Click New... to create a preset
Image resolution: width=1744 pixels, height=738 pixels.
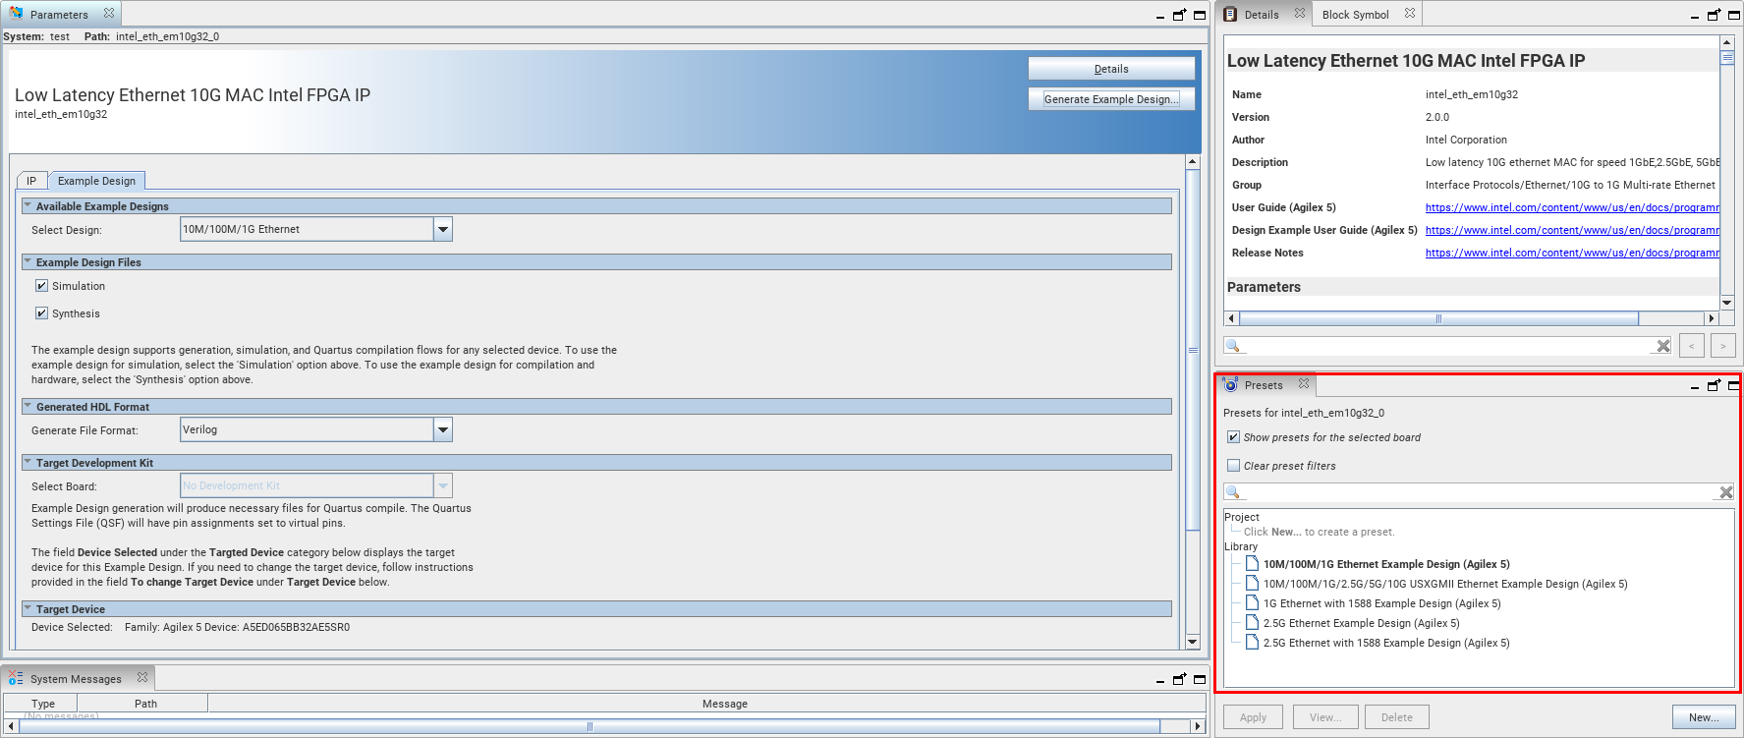[1704, 717]
